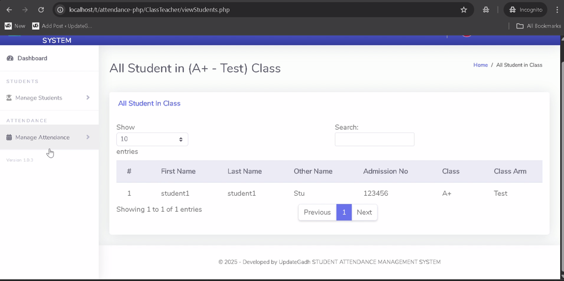Open the All Bookmarks folder
This screenshot has height=281, width=564.
[538, 26]
